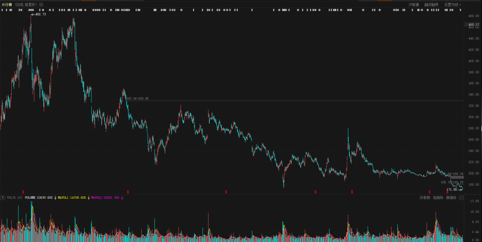Open 设置均线 dropdown menu

click(x=452, y=4)
